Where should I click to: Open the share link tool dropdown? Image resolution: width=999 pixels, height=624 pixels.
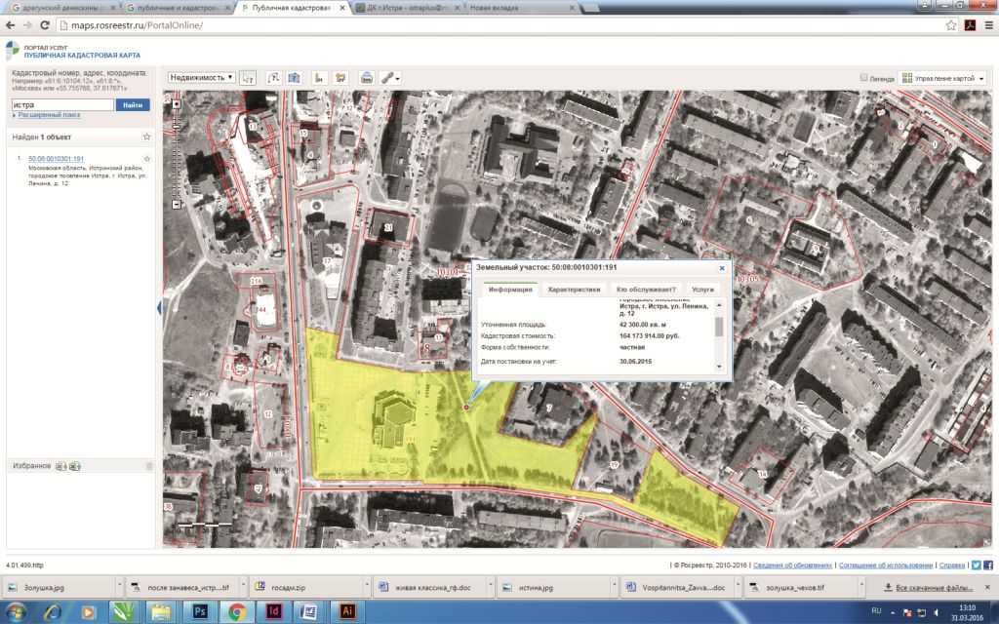click(x=390, y=78)
